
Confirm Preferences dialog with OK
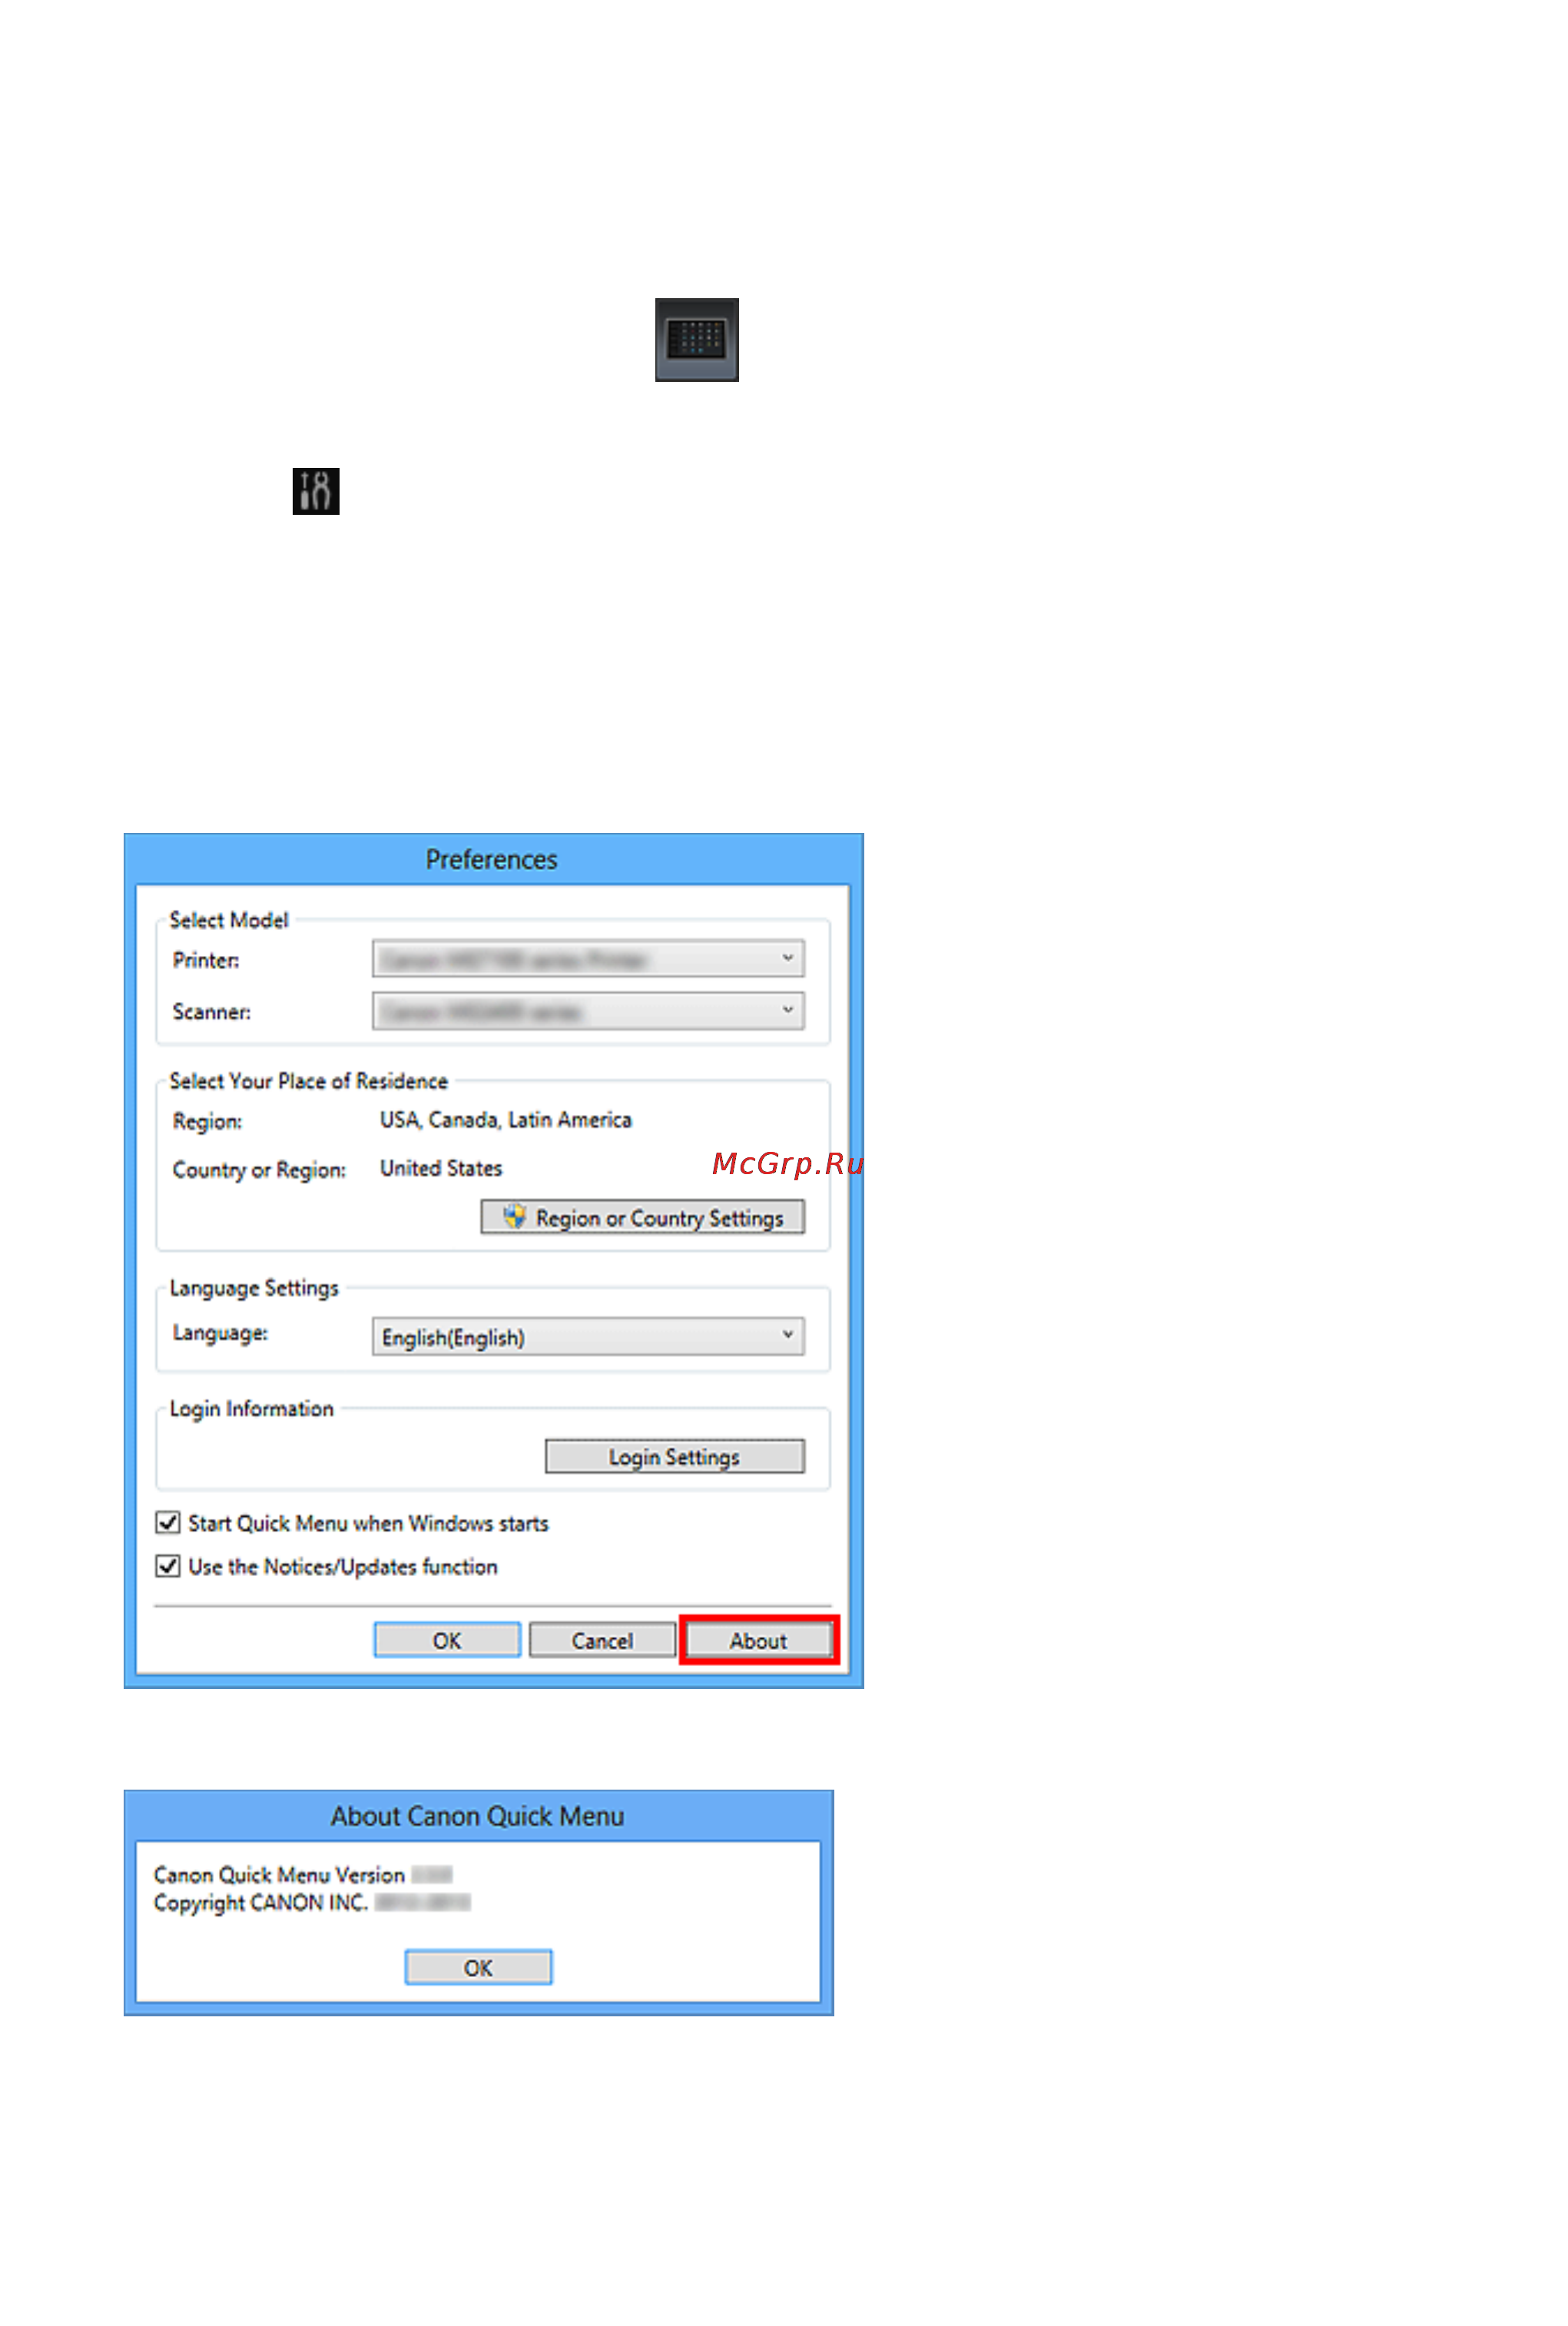tap(447, 1640)
